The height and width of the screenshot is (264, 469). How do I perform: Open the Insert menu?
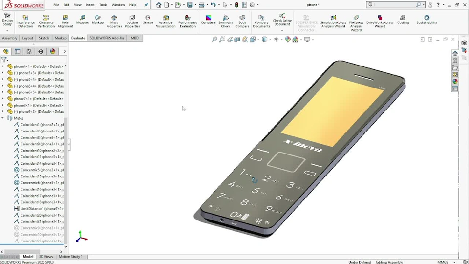pos(90,5)
